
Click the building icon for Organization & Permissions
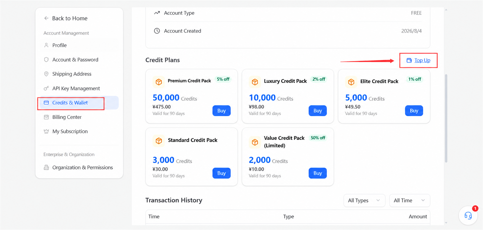(46, 167)
